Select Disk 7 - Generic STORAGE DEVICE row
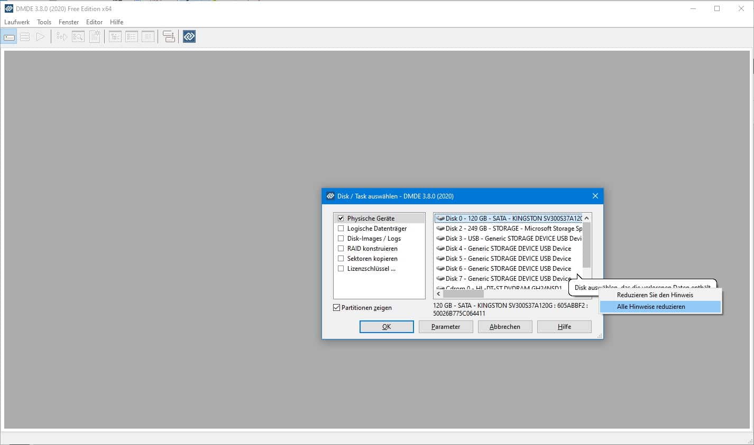 pyautogui.click(x=509, y=279)
